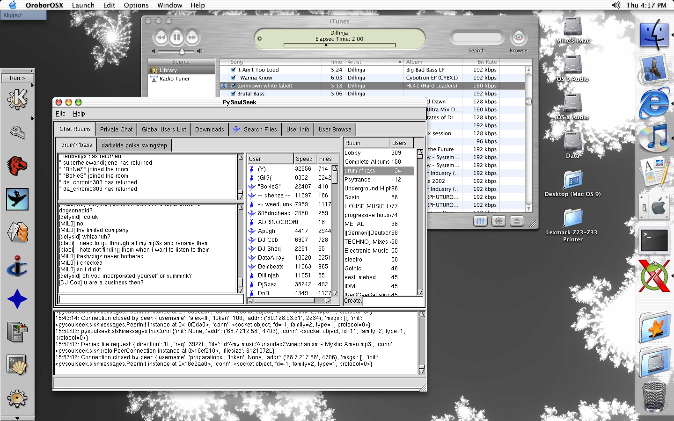Launch Internet Explorer from the Dock
This screenshot has height=421, width=674.
(654, 104)
